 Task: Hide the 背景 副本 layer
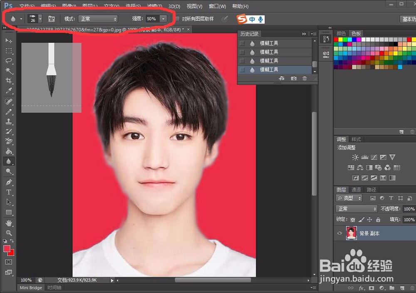pyautogui.click(x=339, y=233)
